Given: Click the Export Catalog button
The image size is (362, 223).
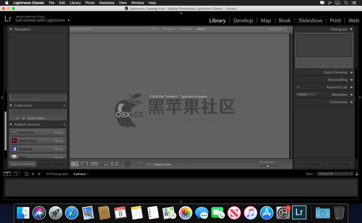Looking at the screenshot, I should [53, 164].
